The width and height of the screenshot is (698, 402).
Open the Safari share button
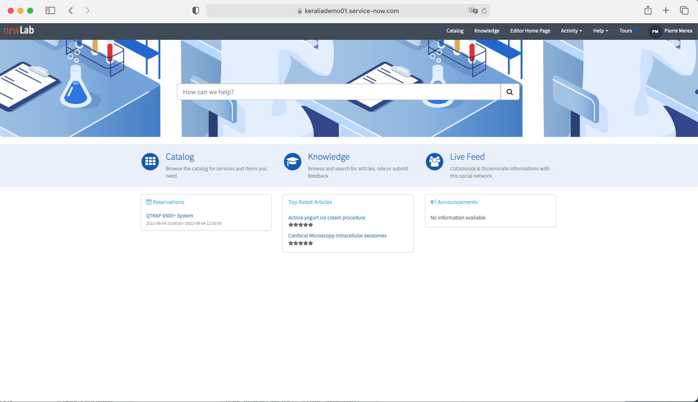pos(648,10)
